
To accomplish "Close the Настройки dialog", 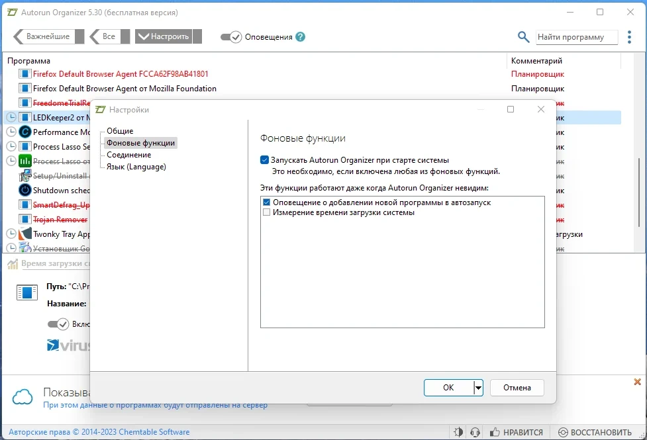I will click(x=541, y=109).
